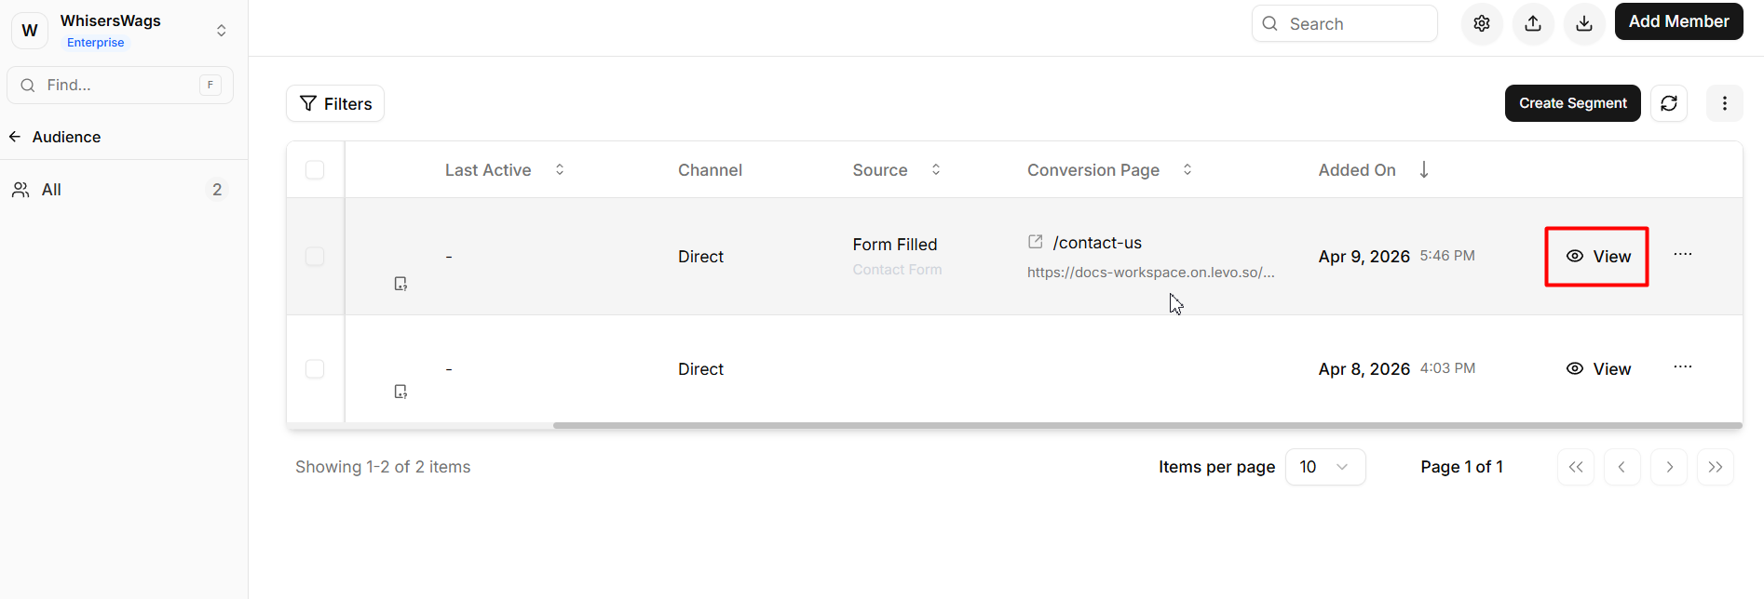Click the download icon in top bar
This screenshot has height=599, width=1764.
[x=1583, y=24]
